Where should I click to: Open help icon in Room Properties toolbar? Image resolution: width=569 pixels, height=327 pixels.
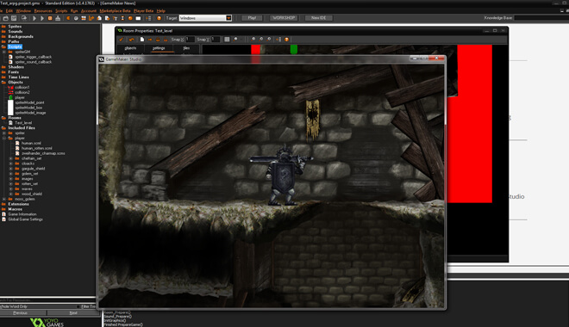coord(286,39)
